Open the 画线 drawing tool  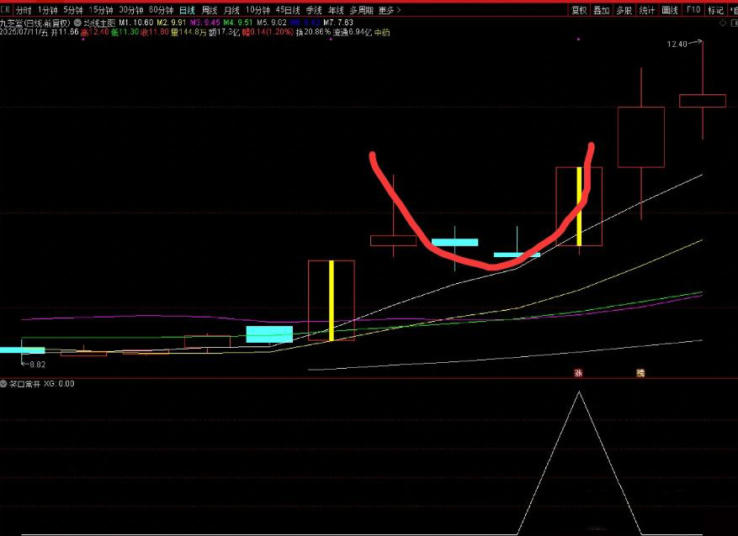[x=670, y=10]
